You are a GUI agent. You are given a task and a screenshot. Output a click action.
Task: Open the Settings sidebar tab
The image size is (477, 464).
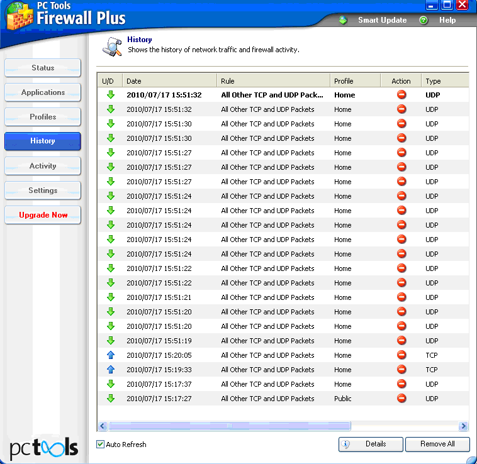(43, 191)
